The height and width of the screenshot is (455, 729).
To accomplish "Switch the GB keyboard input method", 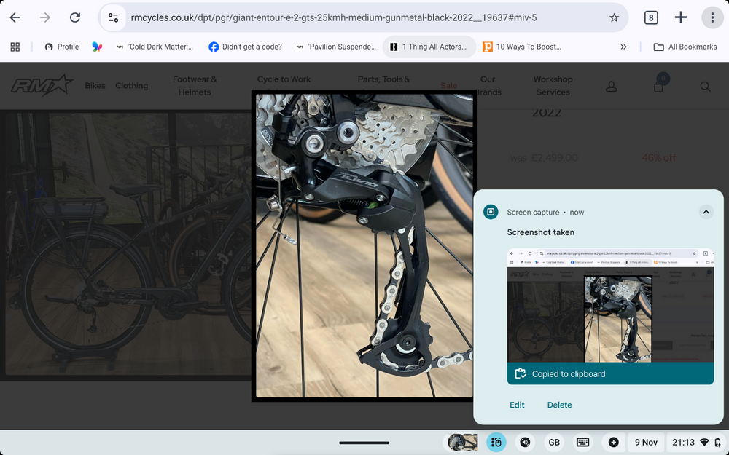I will (554, 442).
